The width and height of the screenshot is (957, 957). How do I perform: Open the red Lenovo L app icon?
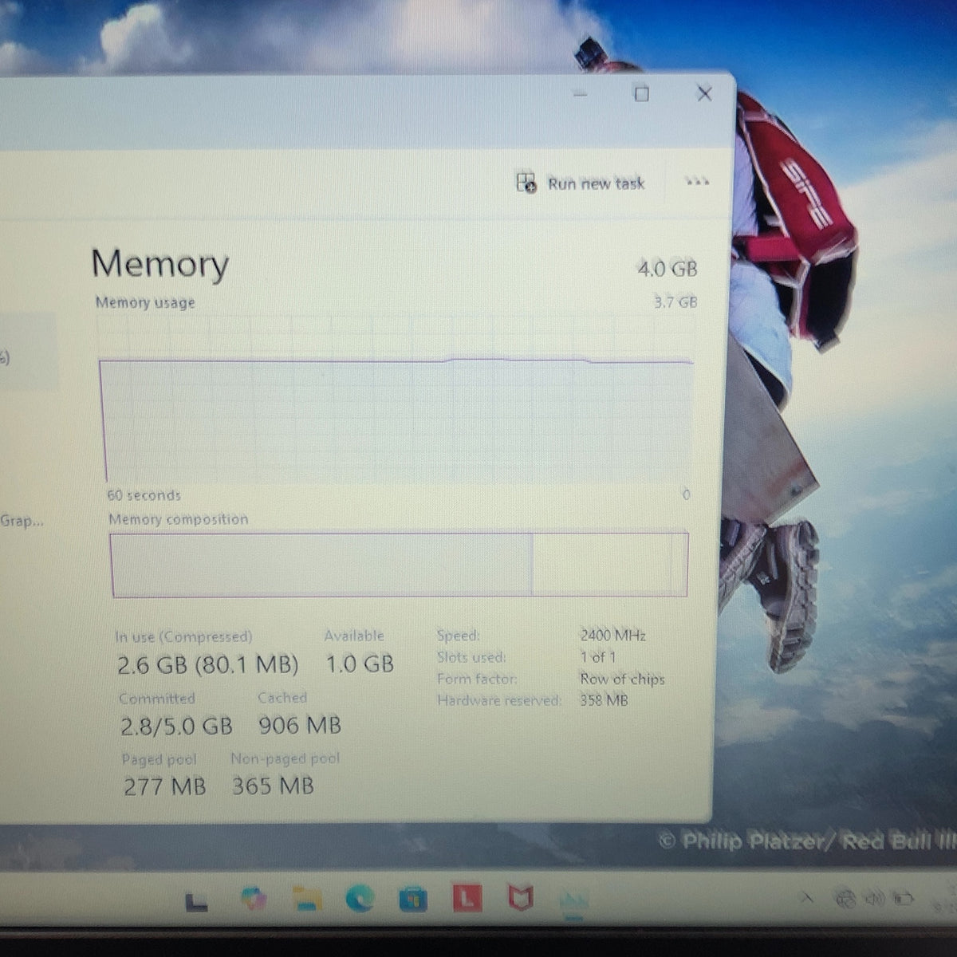point(467,900)
